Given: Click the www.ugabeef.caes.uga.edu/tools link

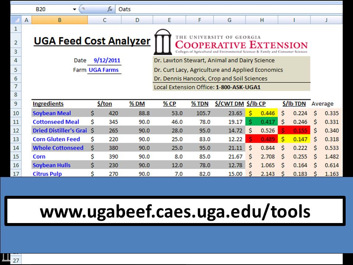Looking at the screenshot, I should tap(175, 211).
